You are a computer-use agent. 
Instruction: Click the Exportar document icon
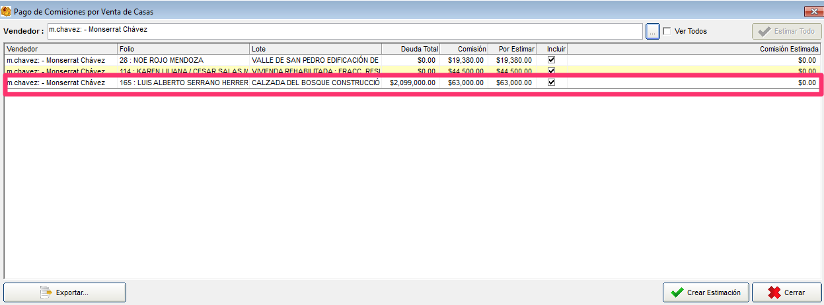point(46,292)
